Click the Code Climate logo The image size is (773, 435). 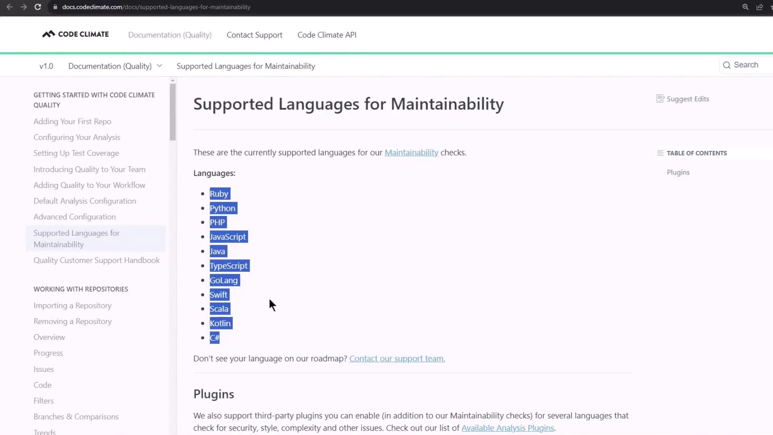(x=75, y=34)
